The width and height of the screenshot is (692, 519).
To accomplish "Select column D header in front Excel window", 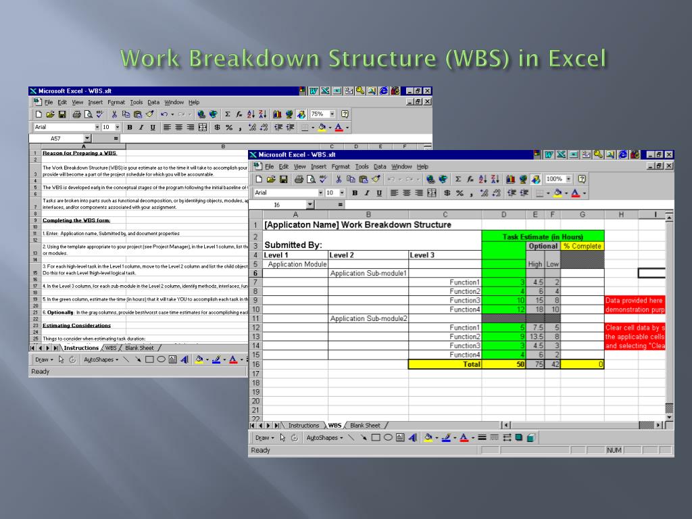I will [x=503, y=214].
